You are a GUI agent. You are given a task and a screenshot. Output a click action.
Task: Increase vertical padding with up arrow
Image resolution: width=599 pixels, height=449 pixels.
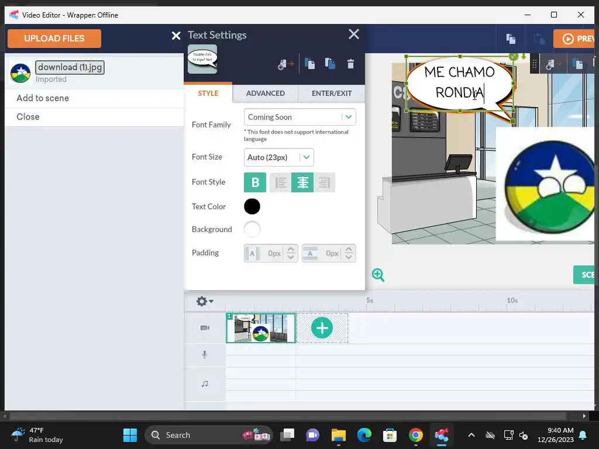[x=349, y=249]
